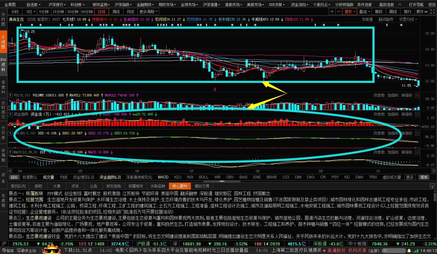Expand the 板块监测 dropdown menu
The height and width of the screenshot is (254, 437).
click(x=101, y=5)
